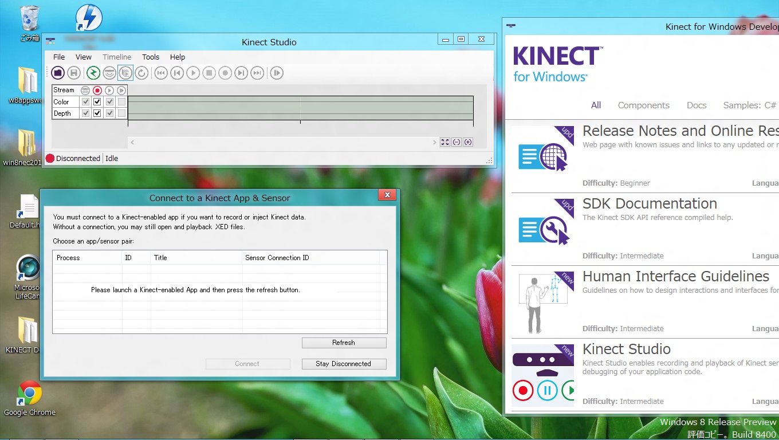
Task: Fit the timeline with the expand-arrows icon
Action: click(445, 142)
